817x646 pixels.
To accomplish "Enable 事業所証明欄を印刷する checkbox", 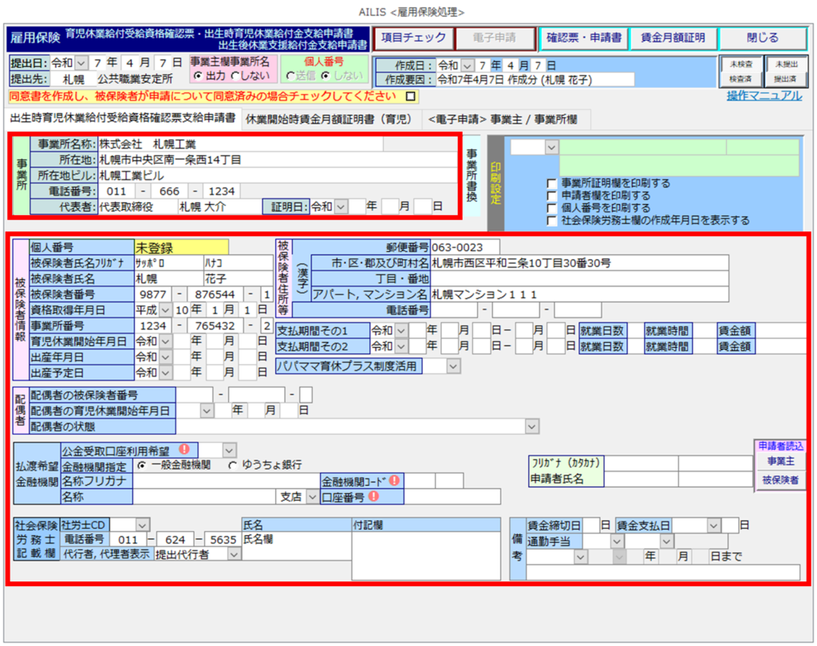I will click(551, 183).
